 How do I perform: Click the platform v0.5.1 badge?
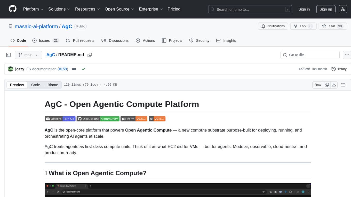[134, 119]
